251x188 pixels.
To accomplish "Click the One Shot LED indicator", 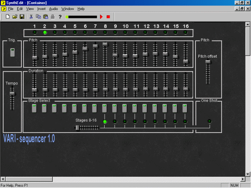I will [x=210, y=121].
